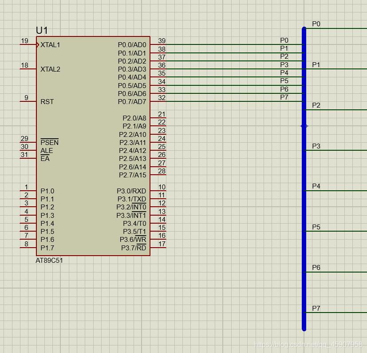This screenshot has width=367, height=353.
Task: Click the P3.6/WR pin label
Action: coord(133,239)
